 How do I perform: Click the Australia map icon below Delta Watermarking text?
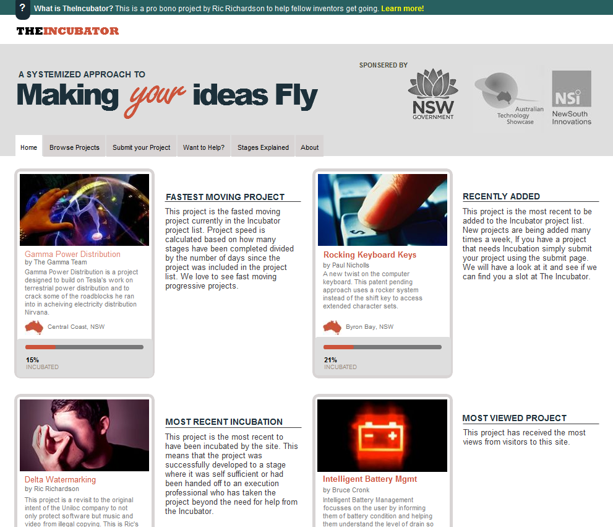[34, 525]
